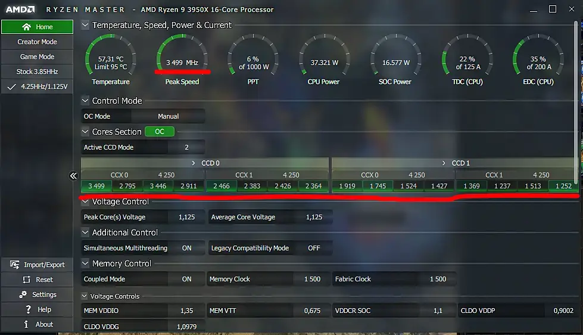Select core showing 1 745
This screenshot has height=335, width=583.
tap(378, 186)
